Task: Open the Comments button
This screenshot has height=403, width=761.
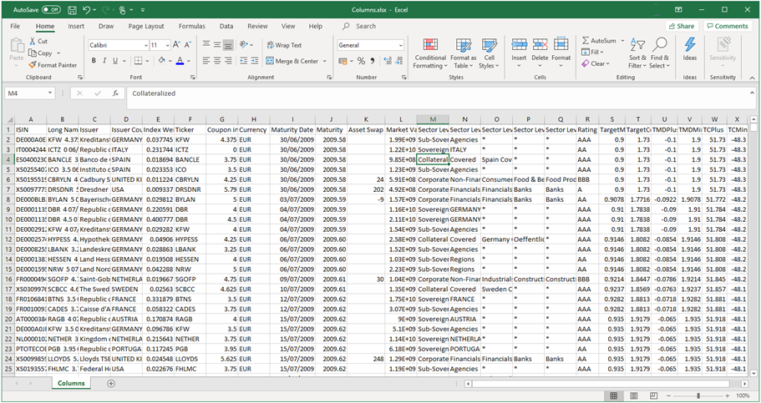Action: tap(727, 26)
